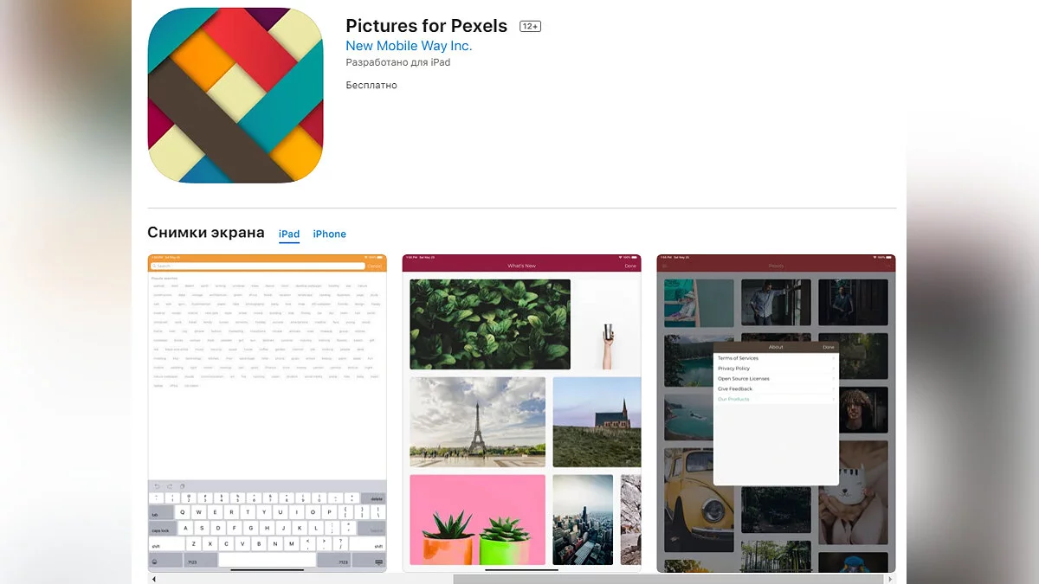
Task: Click the Pictures for Pexels app icon
Action: 236,95
